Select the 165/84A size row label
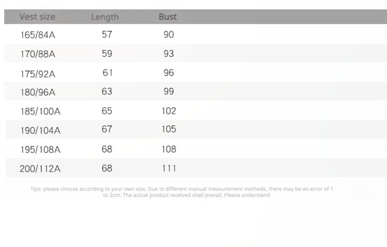 (x=38, y=35)
